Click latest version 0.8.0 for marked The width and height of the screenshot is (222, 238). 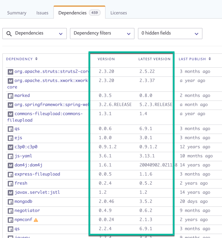click(x=146, y=96)
